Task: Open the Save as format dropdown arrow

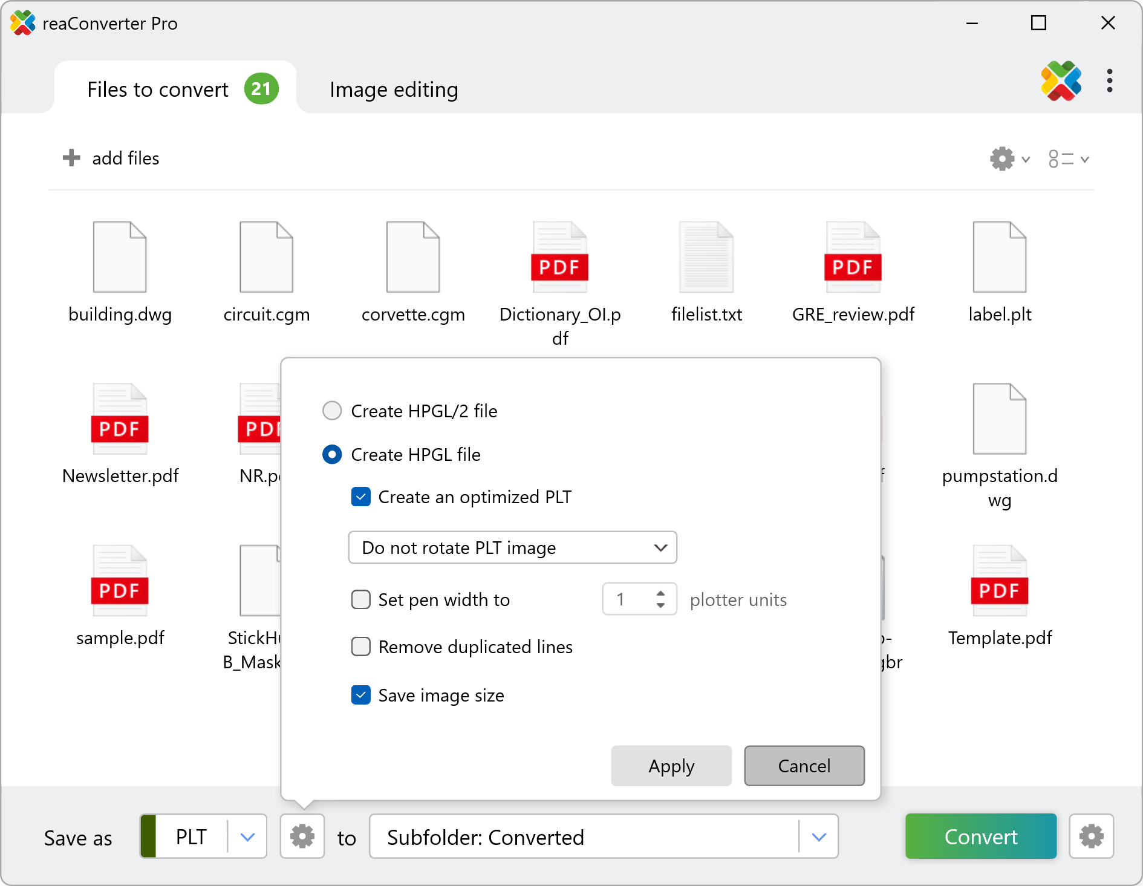Action: pos(247,837)
